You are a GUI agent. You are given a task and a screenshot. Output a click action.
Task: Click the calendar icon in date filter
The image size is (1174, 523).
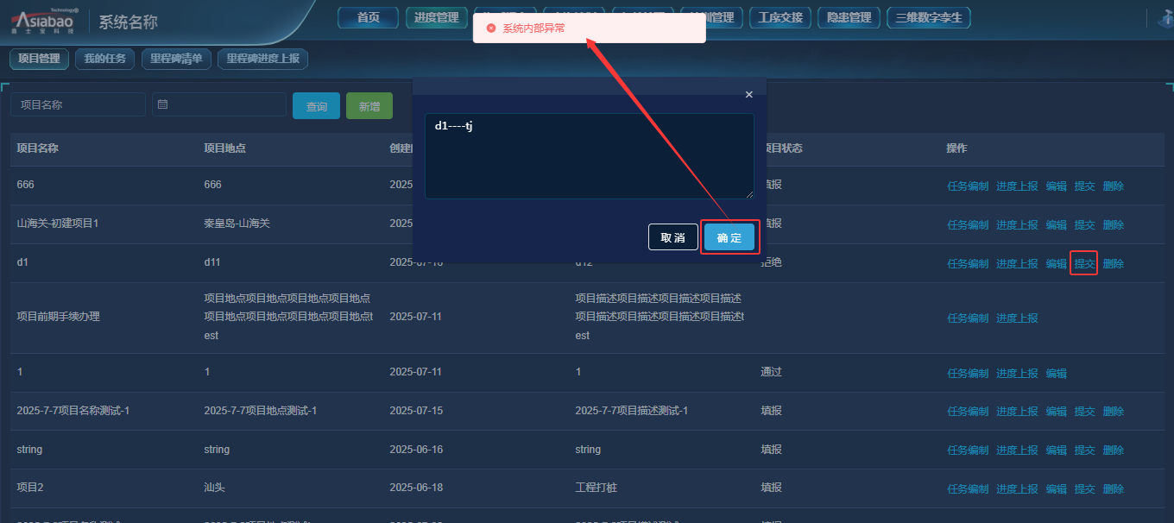162,104
